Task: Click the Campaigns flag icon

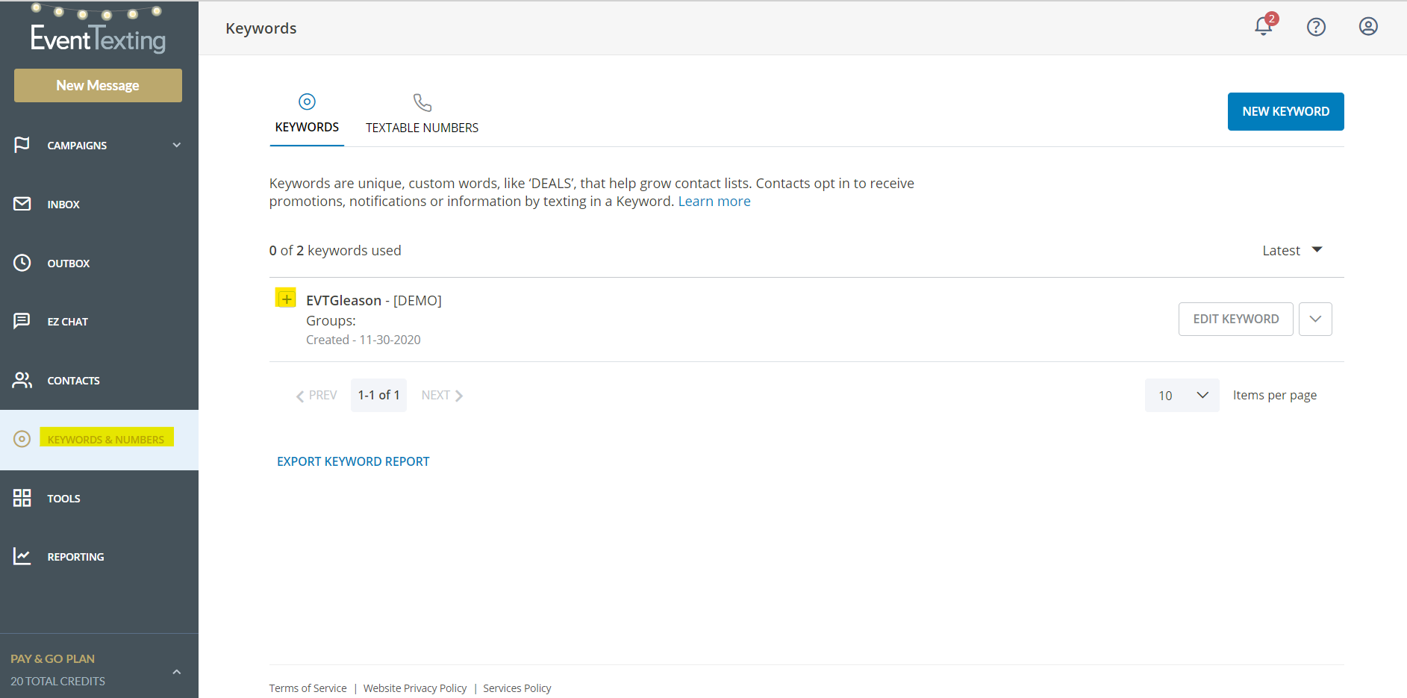Action: tap(22, 145)
